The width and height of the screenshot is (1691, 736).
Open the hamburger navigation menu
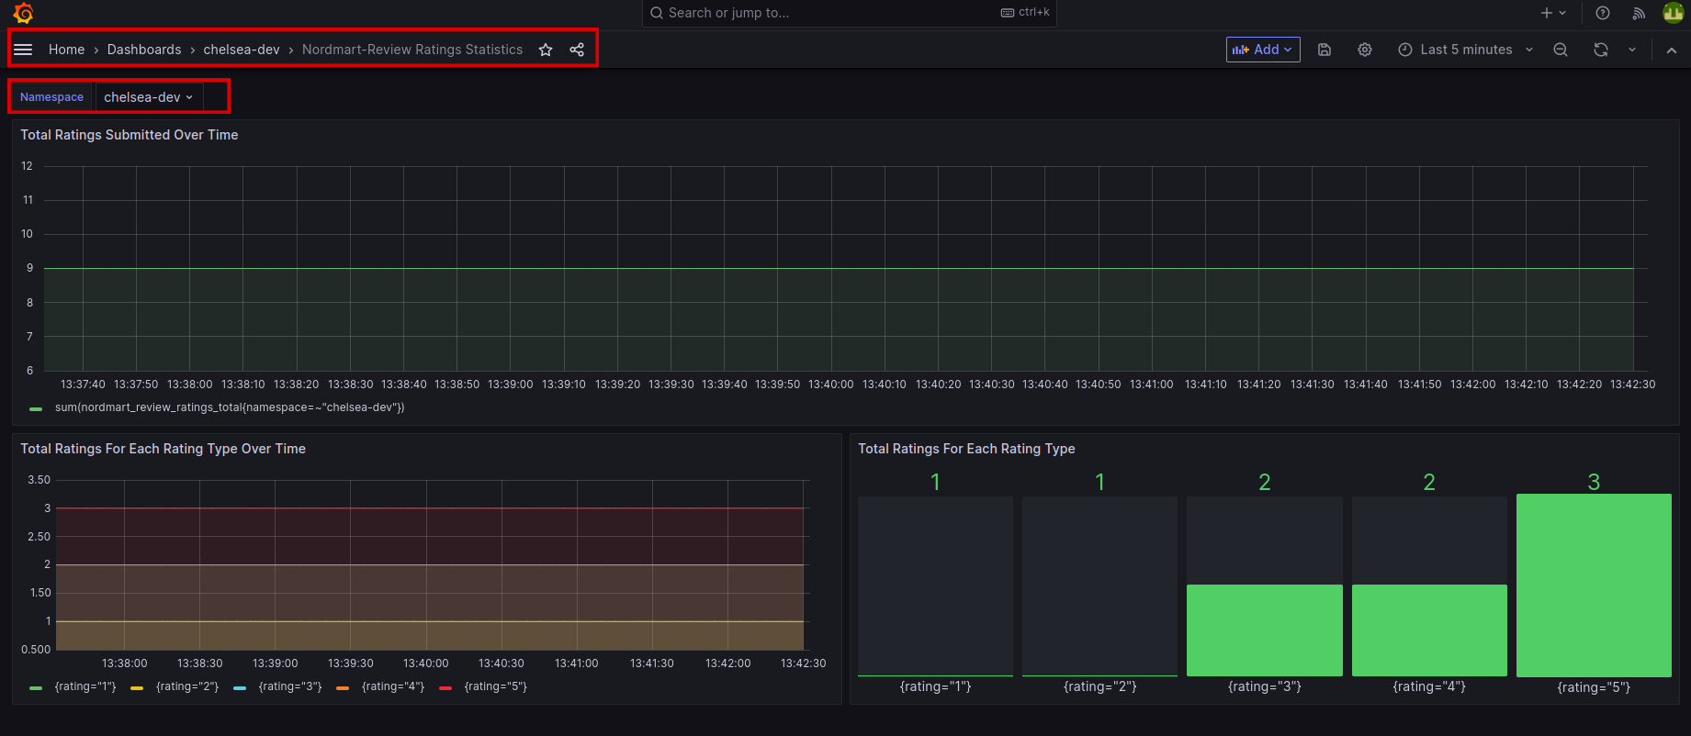23,50
